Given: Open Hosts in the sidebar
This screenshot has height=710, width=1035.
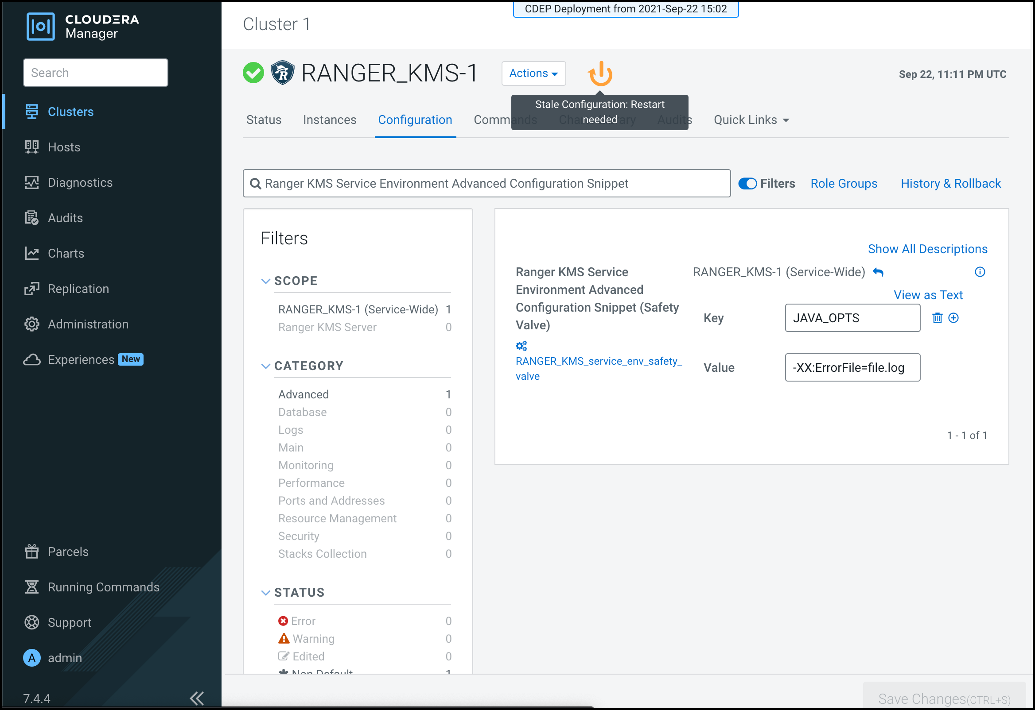Looking at the screenshot, I should point(64,147).
